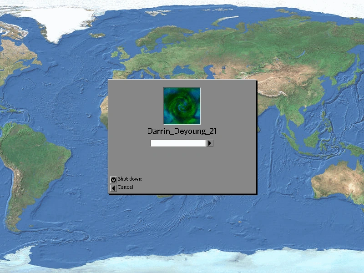The image size is (364, 273).
Task: Click the triangle icon right of the password box
Action: 209,144
